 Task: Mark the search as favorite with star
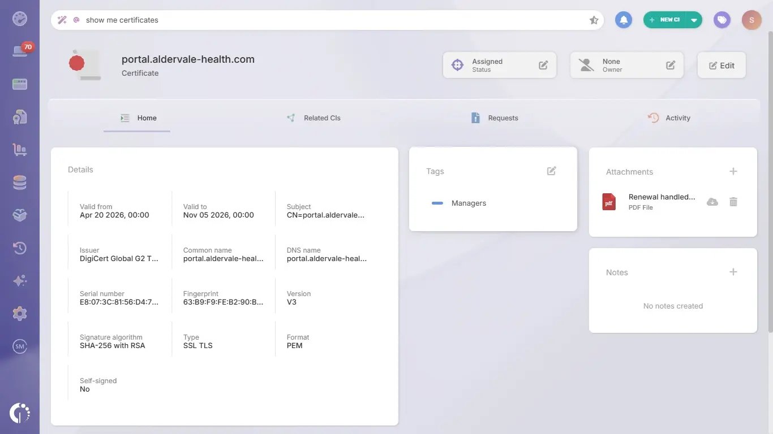(x=594, y=20)
